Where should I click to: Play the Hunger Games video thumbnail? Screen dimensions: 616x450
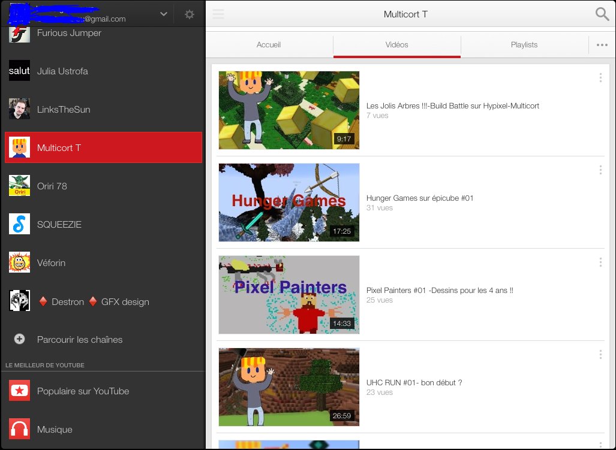point(289,203)
